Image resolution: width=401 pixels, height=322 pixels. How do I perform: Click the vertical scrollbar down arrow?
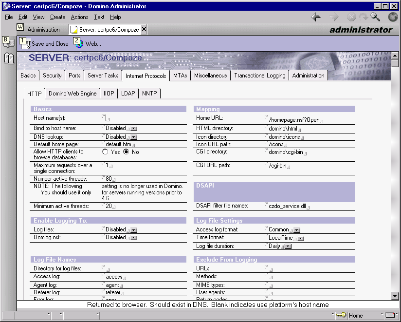(395, 296)
